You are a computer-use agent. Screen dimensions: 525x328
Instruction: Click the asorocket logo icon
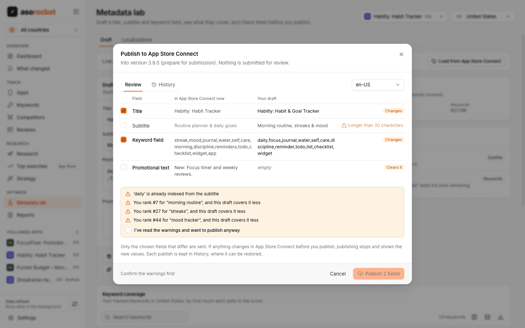(x=12, y=12)
